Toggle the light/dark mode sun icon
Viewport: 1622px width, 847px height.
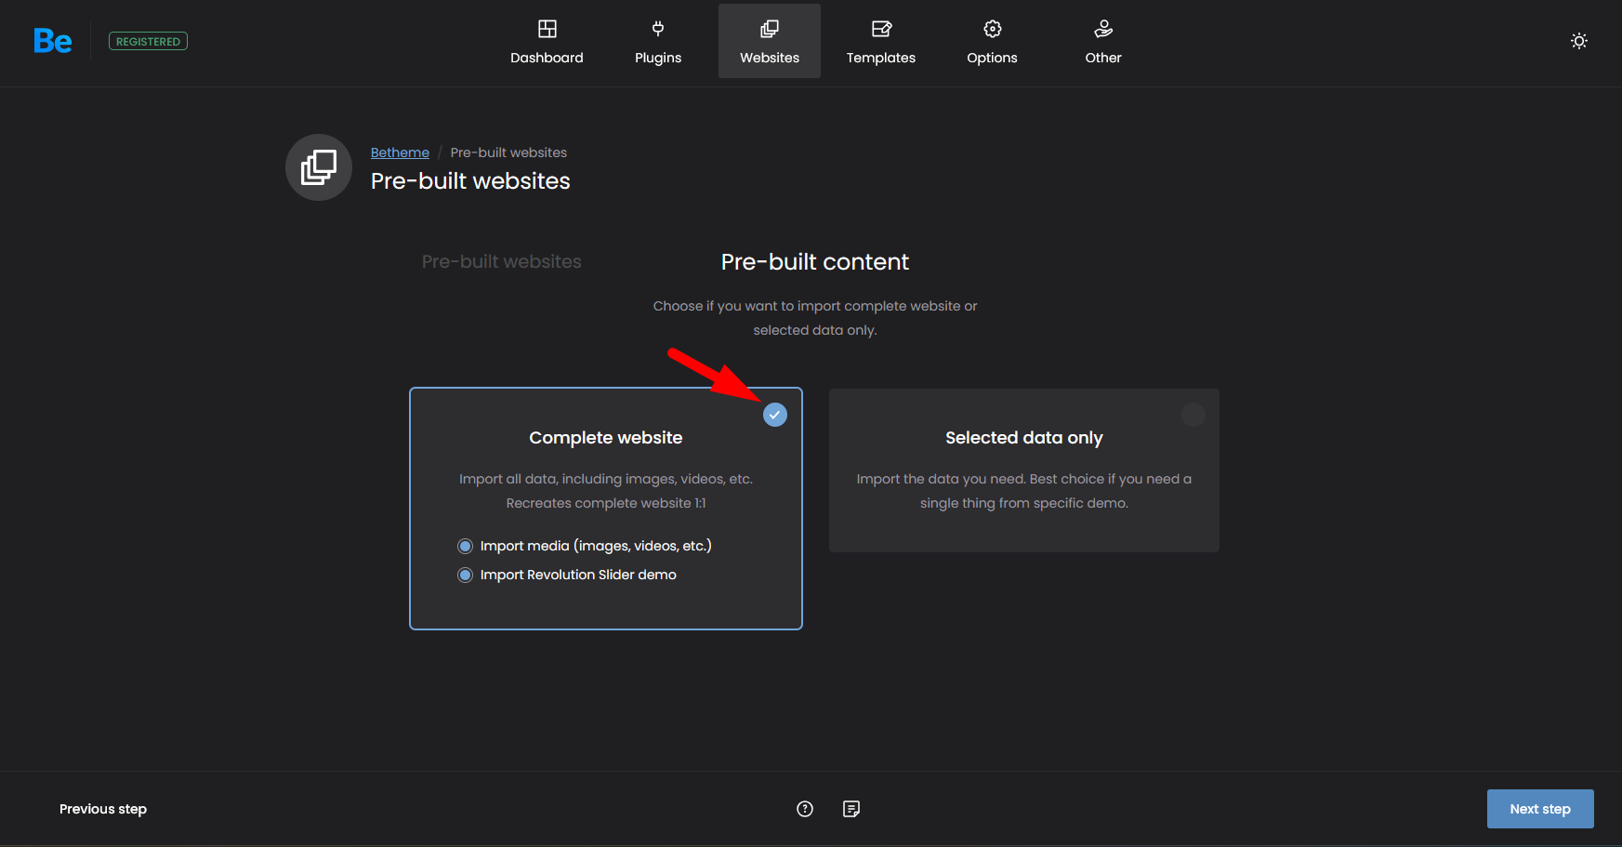pyautogui.click(x=1578, y=41)
